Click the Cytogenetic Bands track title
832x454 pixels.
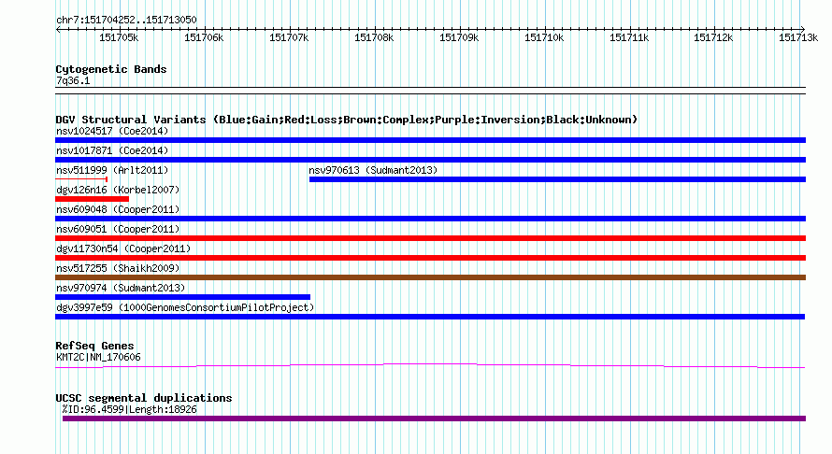pos(111,69)
